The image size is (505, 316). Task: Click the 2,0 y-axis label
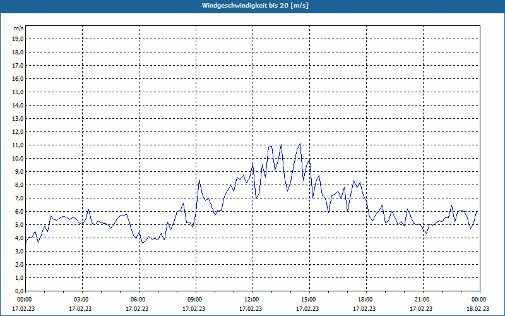tap(20, 265)
